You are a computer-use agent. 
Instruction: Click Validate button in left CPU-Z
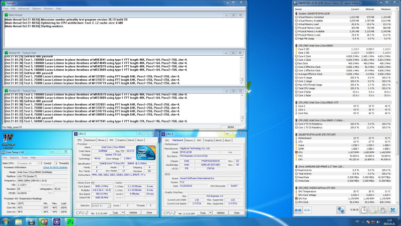133,212
